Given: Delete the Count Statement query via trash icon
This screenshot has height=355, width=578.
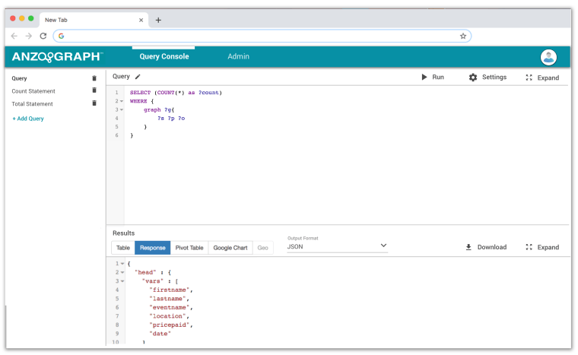Looking at the screenshot, I should (94, 90).
